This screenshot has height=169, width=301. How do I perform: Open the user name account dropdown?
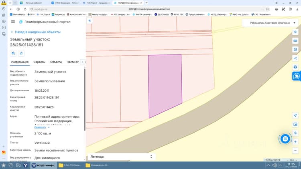pyautogui.click(x=270, y=23)
